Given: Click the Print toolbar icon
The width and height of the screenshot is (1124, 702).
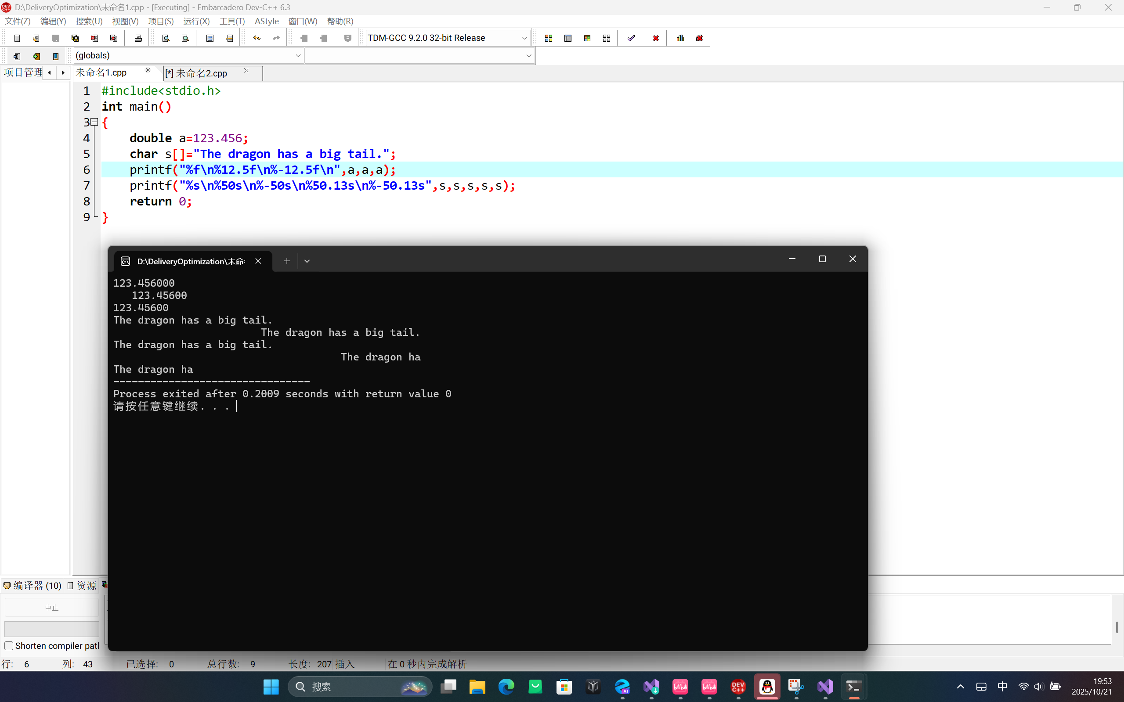Looking at the screenshot, I should (x=138, y=38).
